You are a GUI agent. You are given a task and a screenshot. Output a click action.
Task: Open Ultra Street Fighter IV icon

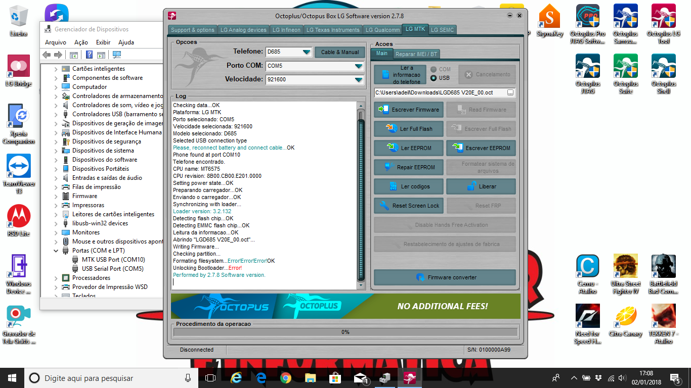point(626,274)
